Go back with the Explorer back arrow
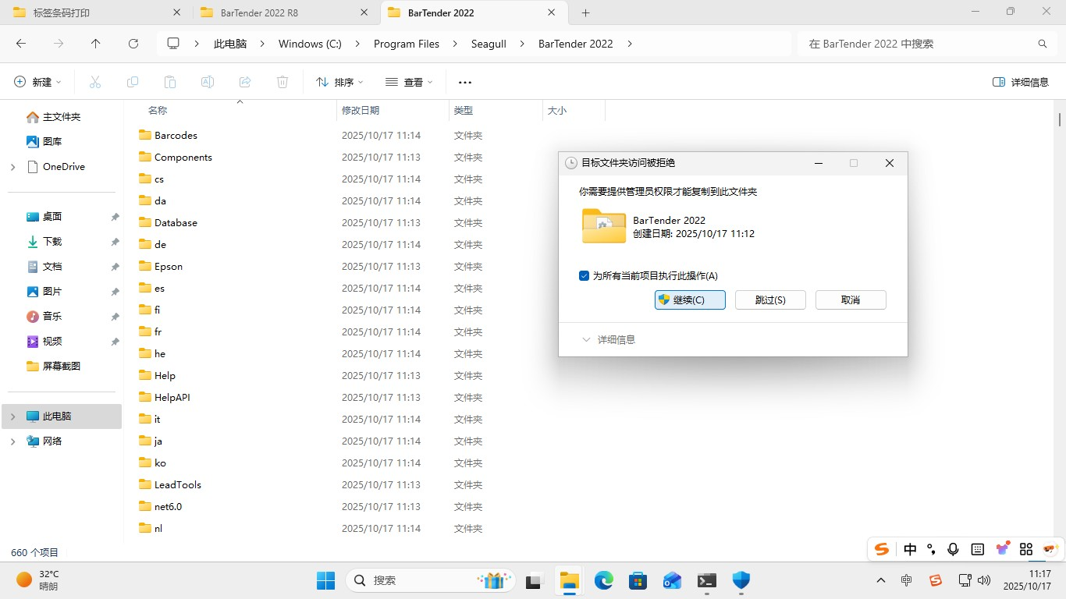Image resolution: width=1066 pixels, height=599 pixels. pos(21,44)
